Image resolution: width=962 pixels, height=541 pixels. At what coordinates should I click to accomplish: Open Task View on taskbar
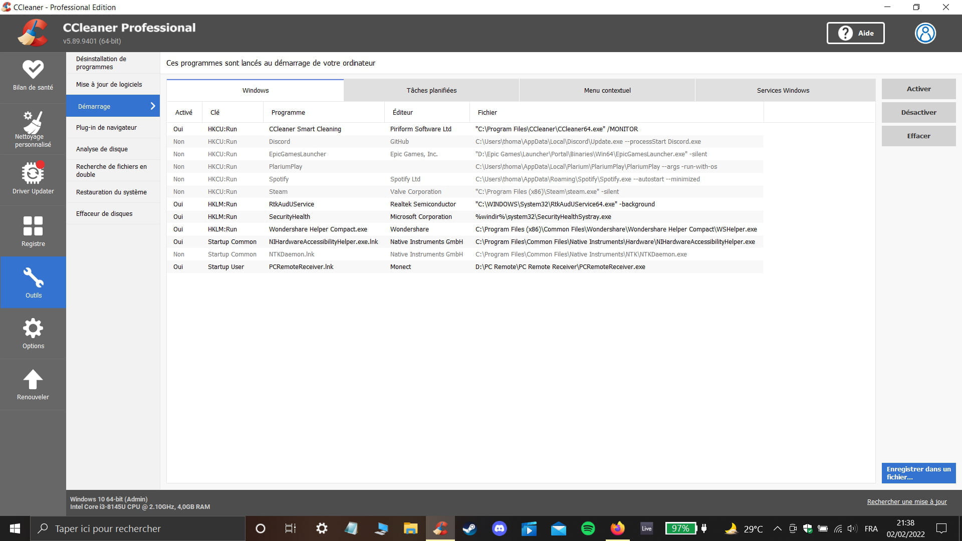pos(291,528)
